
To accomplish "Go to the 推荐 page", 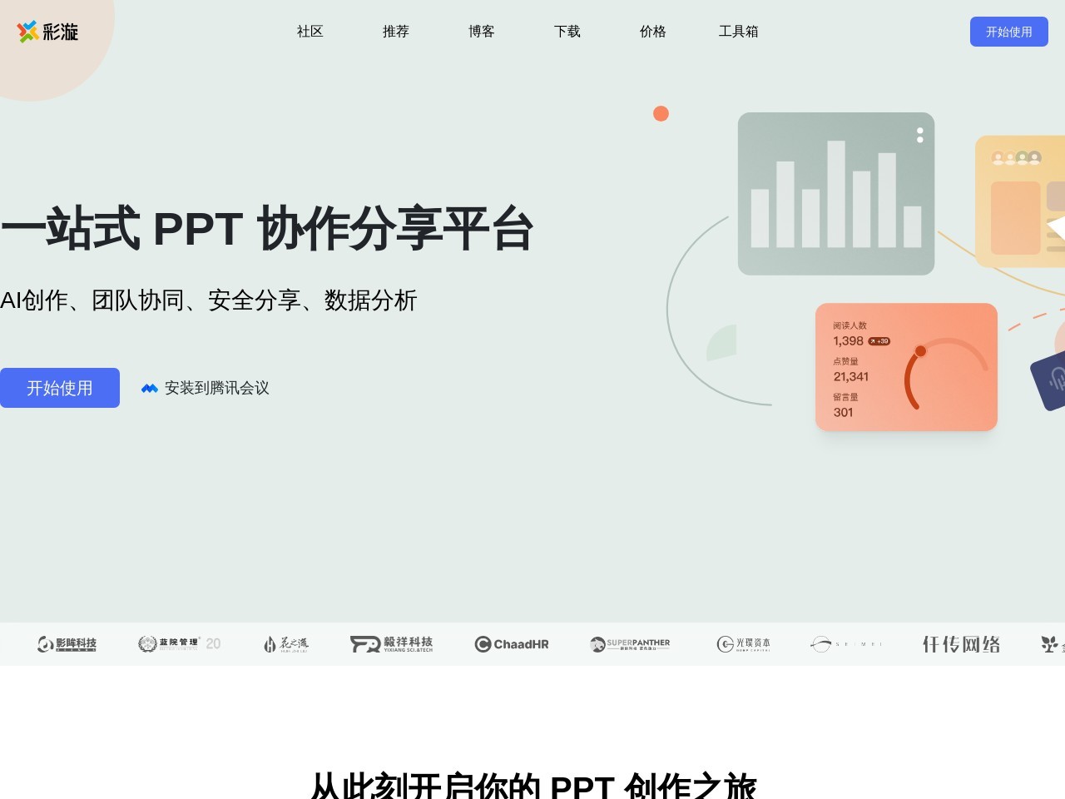I will point(395,32).
